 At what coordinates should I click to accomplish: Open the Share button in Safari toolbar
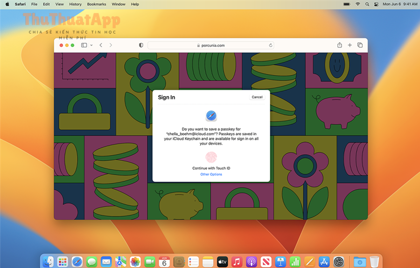[340, 45]
